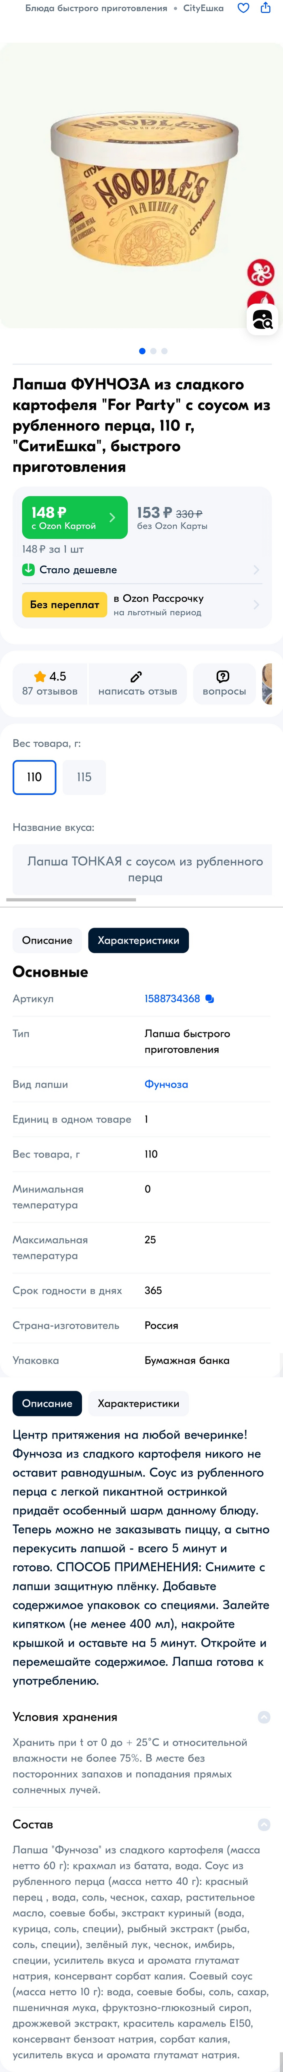Find similar products via image search icon
The width and height of the screenshot is (283, 2072).
[262, 320]
